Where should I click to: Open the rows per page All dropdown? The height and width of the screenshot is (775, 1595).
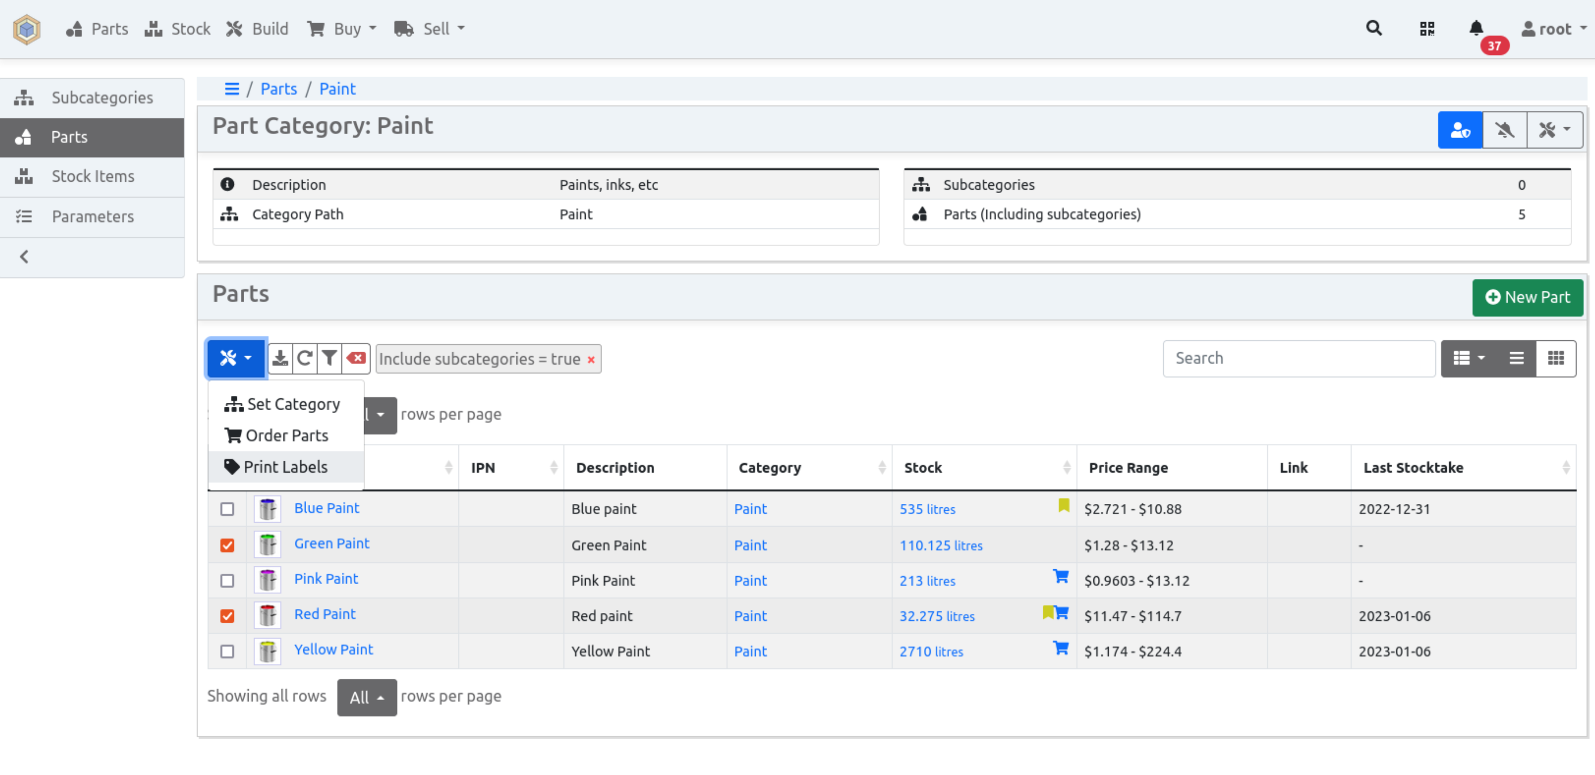point(367,697)
